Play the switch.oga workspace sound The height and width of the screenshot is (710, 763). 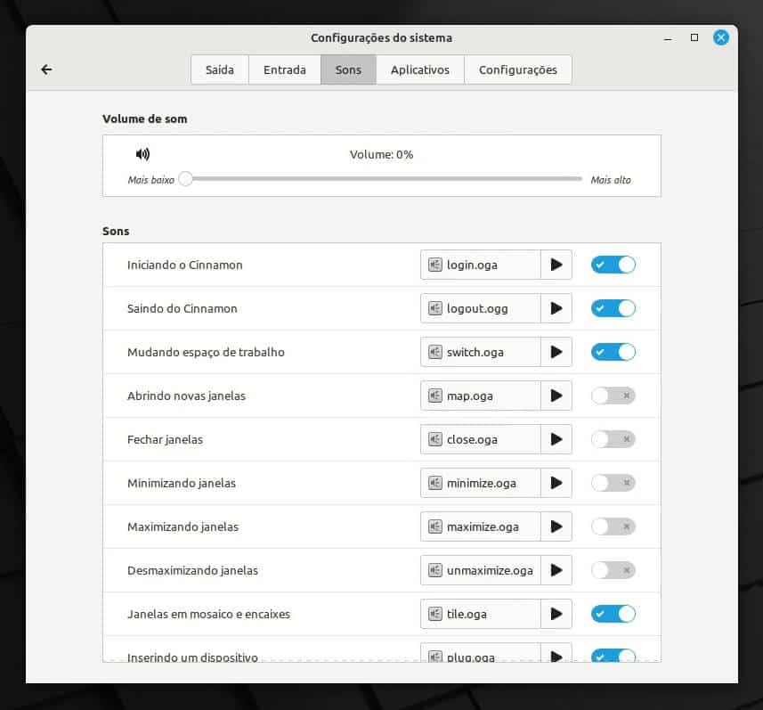point(556,352)
